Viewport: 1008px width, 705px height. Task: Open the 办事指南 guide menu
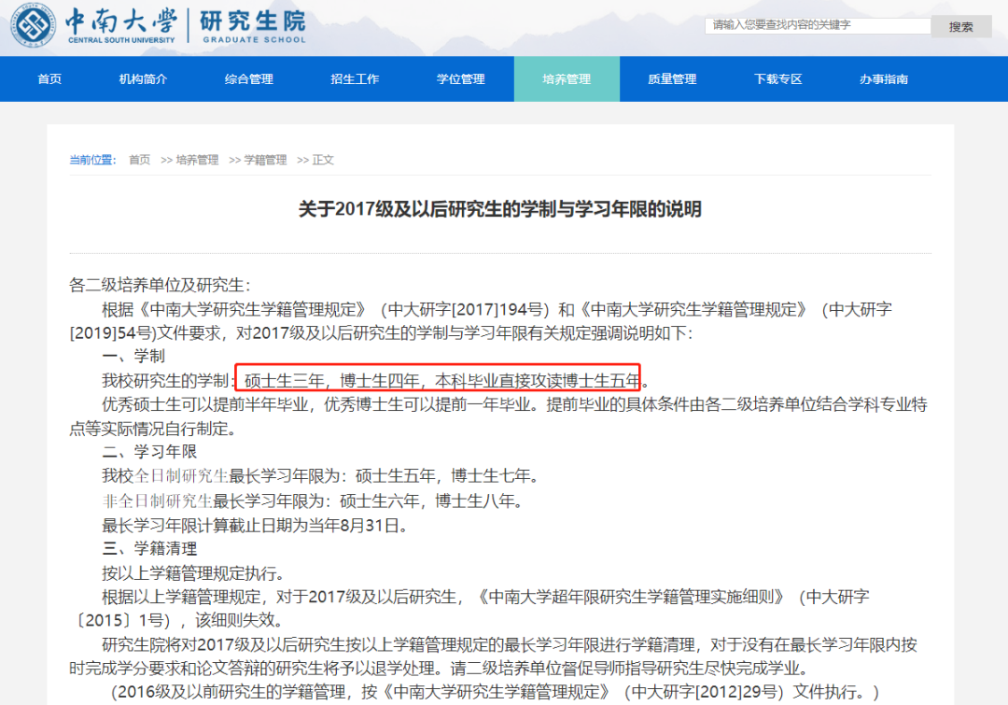pos(884,78)
